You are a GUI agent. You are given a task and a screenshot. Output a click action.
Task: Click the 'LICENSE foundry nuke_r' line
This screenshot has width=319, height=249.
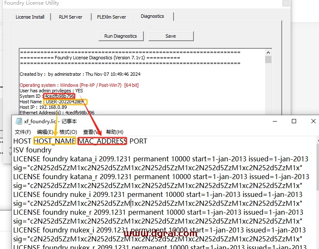click(158, 212)
